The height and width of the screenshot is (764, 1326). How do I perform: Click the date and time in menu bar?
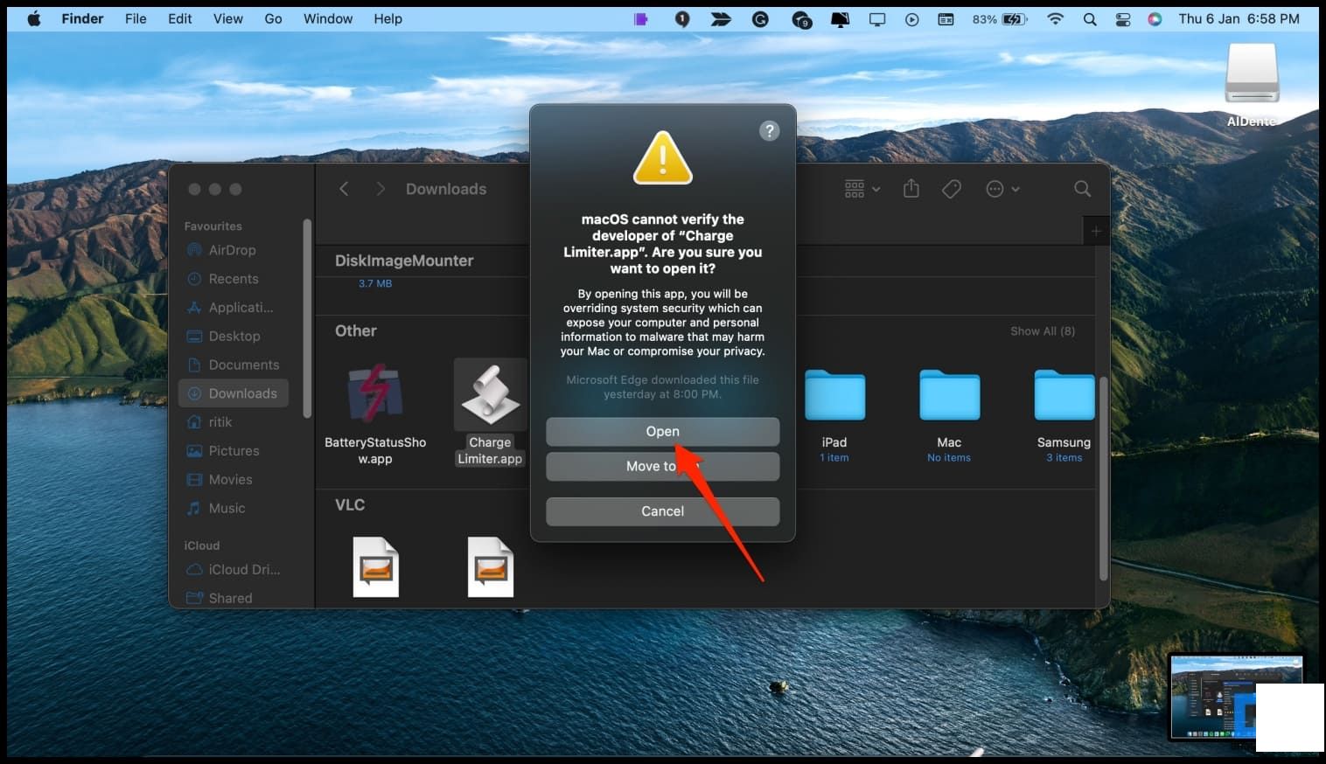tap(1239, 18)
